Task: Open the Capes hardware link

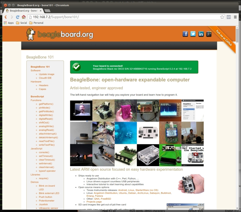Action: click(x=42, y=89)
